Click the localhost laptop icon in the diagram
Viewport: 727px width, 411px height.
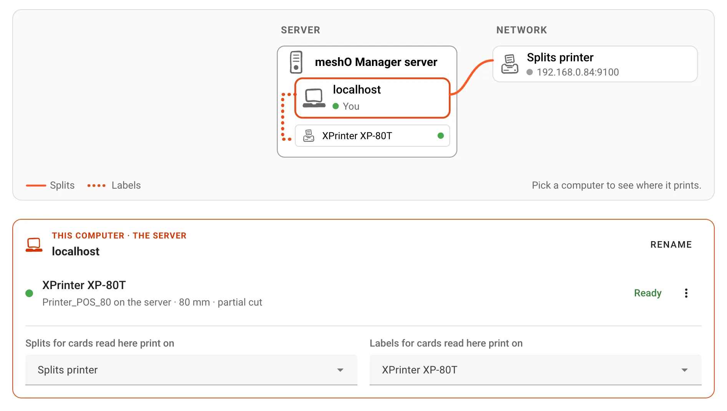[314, 98]
